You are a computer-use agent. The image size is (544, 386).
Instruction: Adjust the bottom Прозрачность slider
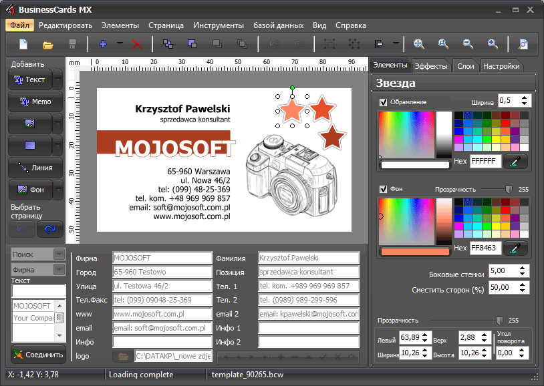499,321
